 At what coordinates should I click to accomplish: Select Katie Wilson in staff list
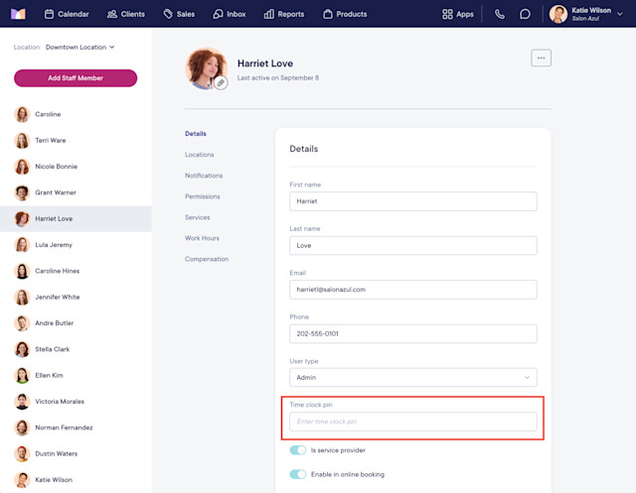(76, 480)
